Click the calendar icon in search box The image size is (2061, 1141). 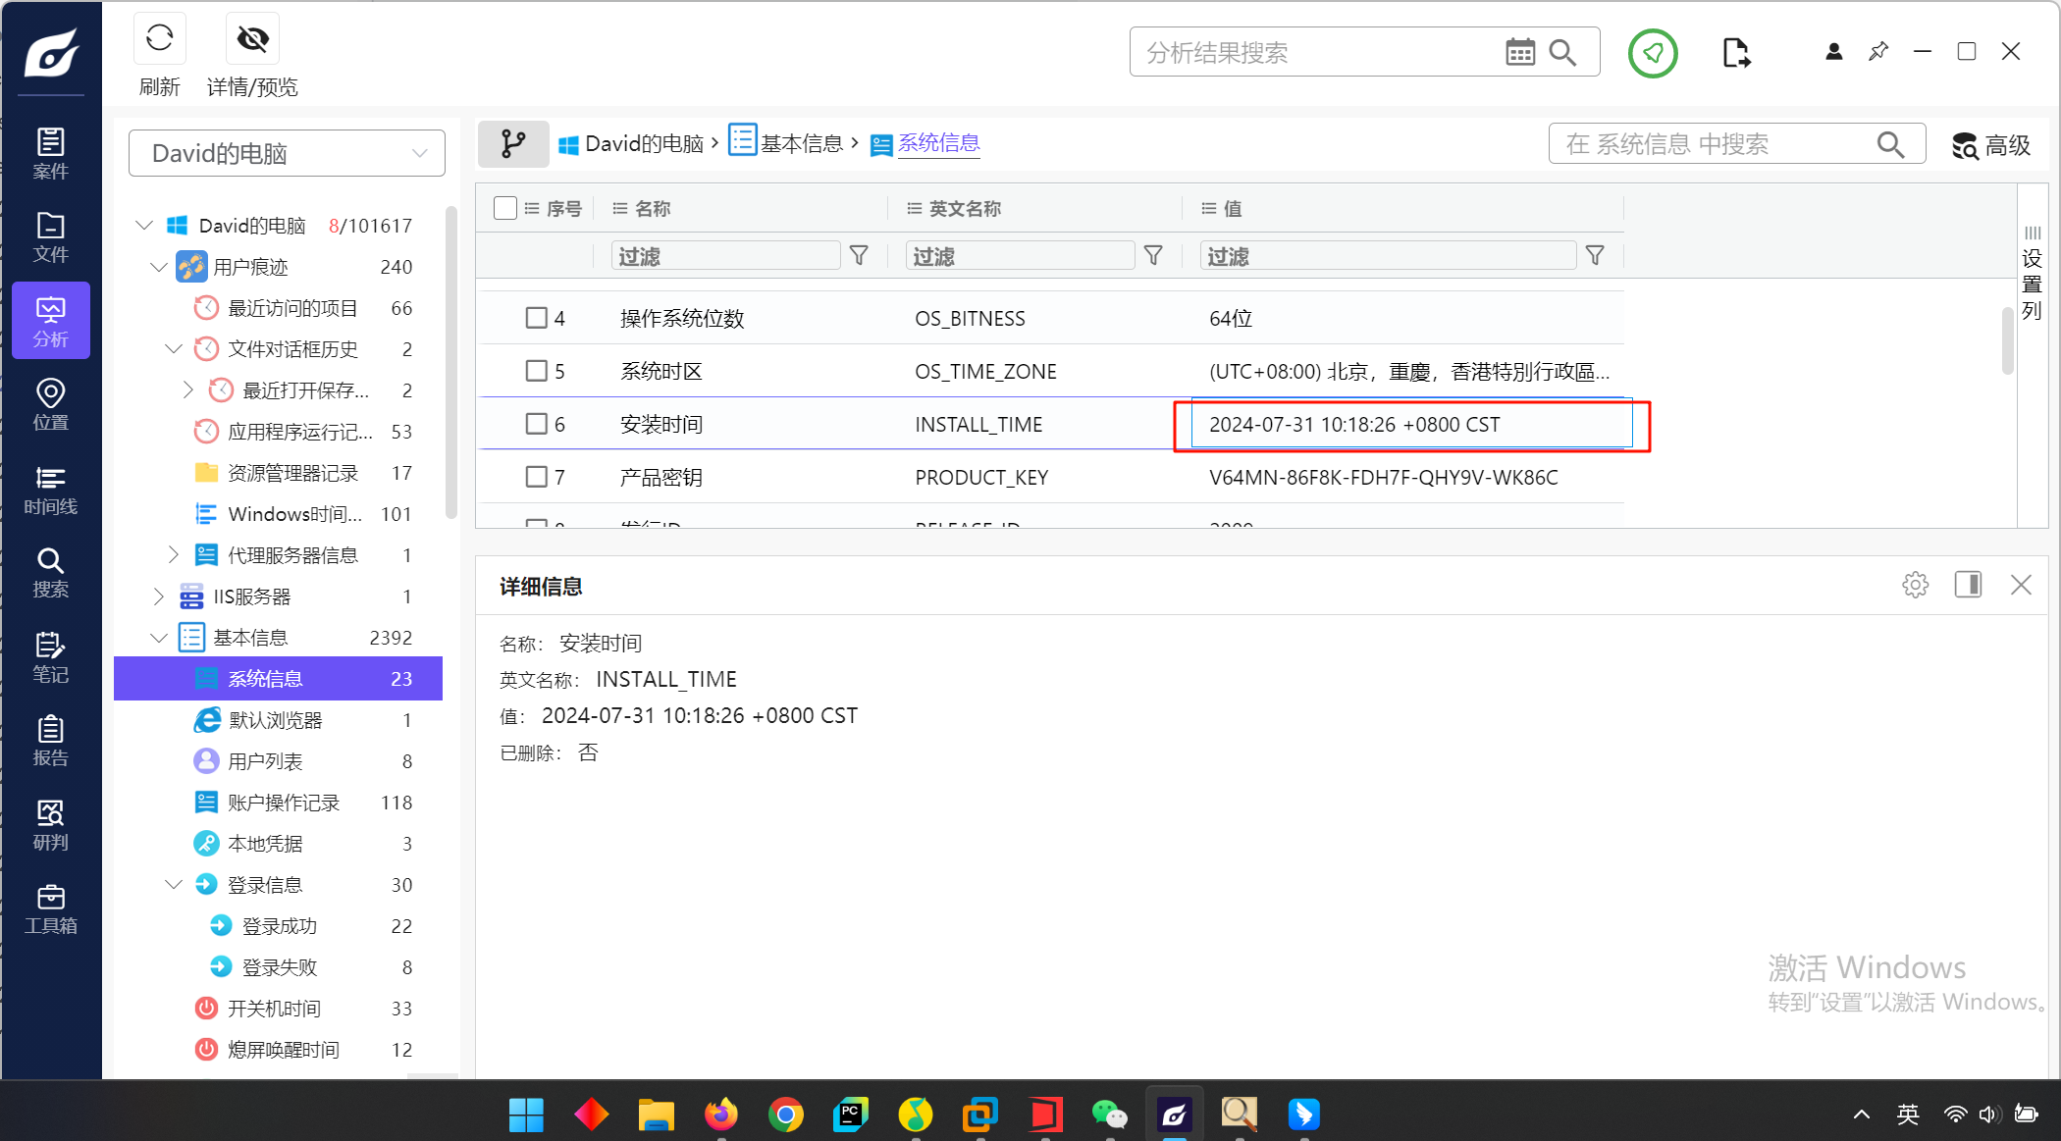(1519, 53)
